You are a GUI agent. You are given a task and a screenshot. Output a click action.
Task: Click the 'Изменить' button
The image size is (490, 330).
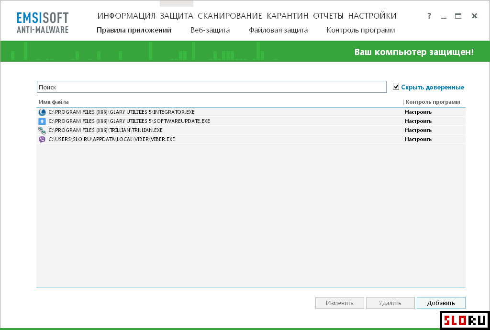coord(340,303)
